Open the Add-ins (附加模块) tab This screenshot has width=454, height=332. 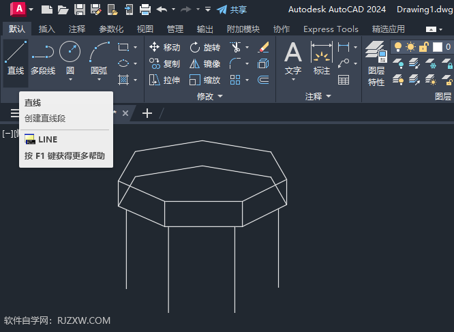click(x=243, y=29)
